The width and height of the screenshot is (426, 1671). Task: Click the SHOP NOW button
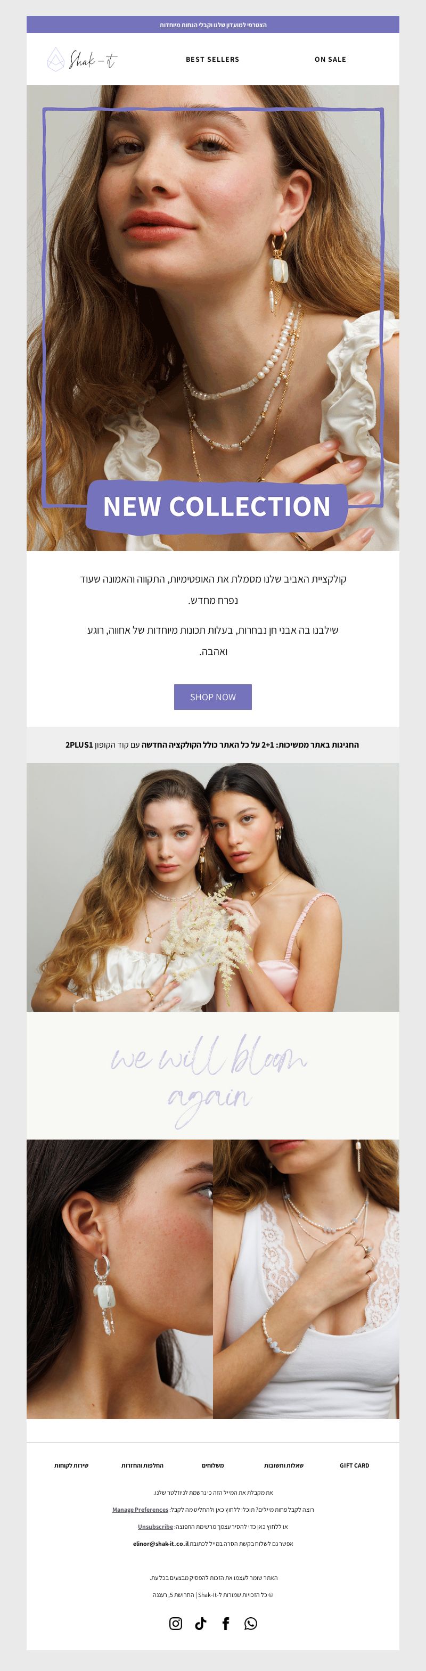pos(212,697)
